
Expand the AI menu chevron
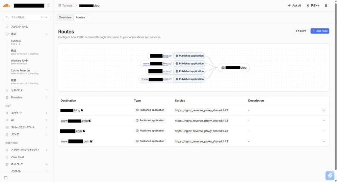point(47,120)
